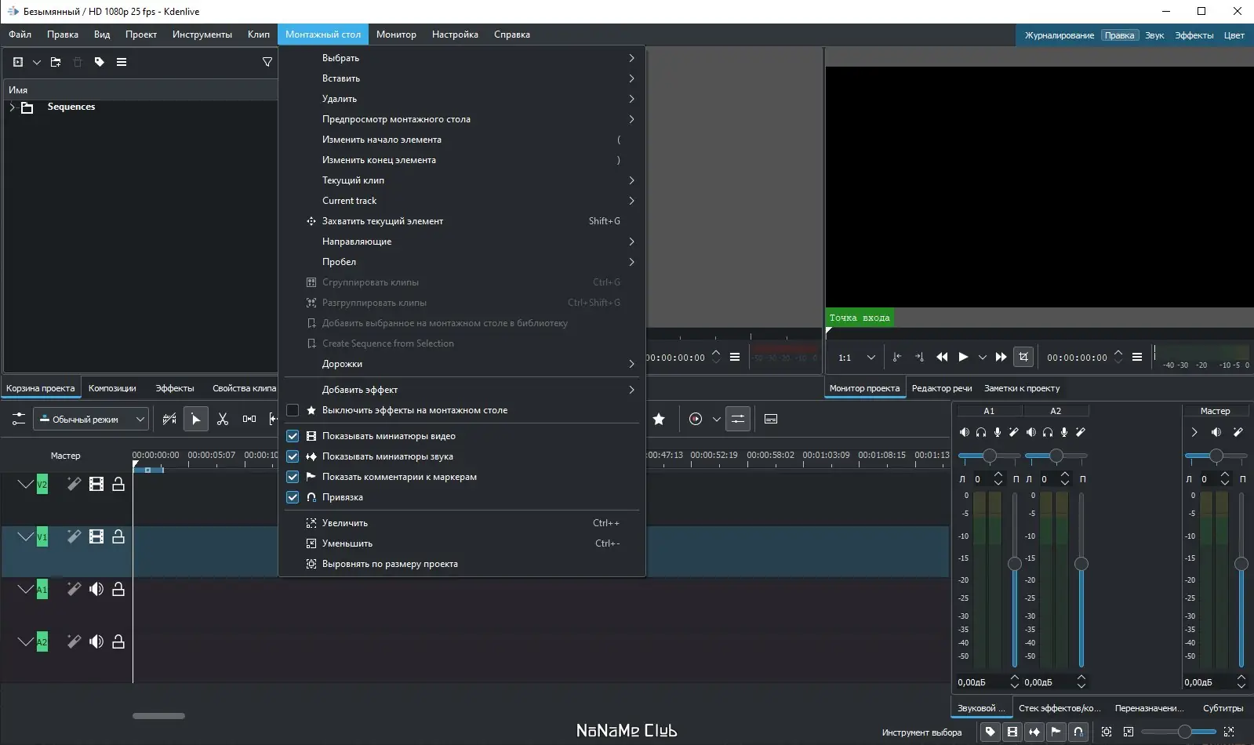Viewport: 1254px width, 745px height.
Task: Switch to Звук workspace layout
Action: click(x=1154, y=35)
